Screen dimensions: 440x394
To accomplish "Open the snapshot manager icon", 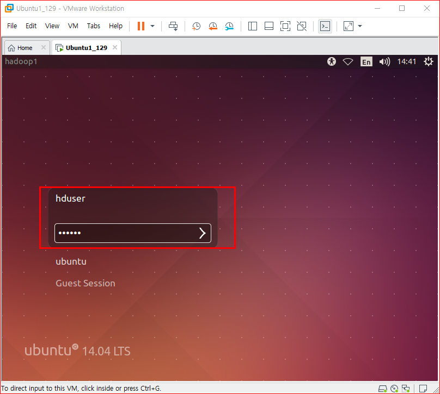I will (x=229, y=26).
